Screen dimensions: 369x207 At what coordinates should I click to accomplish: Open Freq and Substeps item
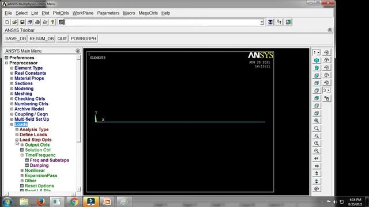tap(50, 160)
